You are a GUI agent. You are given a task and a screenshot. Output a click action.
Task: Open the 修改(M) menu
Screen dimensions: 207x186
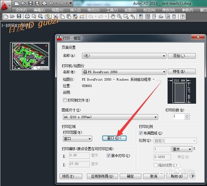click(169, 10)
